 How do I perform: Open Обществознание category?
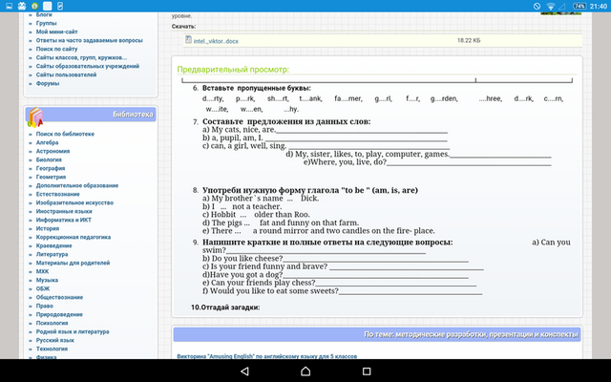click(x=59, y=297)
